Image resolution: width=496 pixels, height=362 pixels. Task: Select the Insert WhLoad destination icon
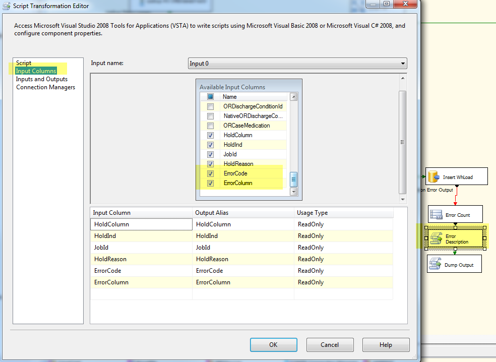pyautogui.click(x=435, y=176)
